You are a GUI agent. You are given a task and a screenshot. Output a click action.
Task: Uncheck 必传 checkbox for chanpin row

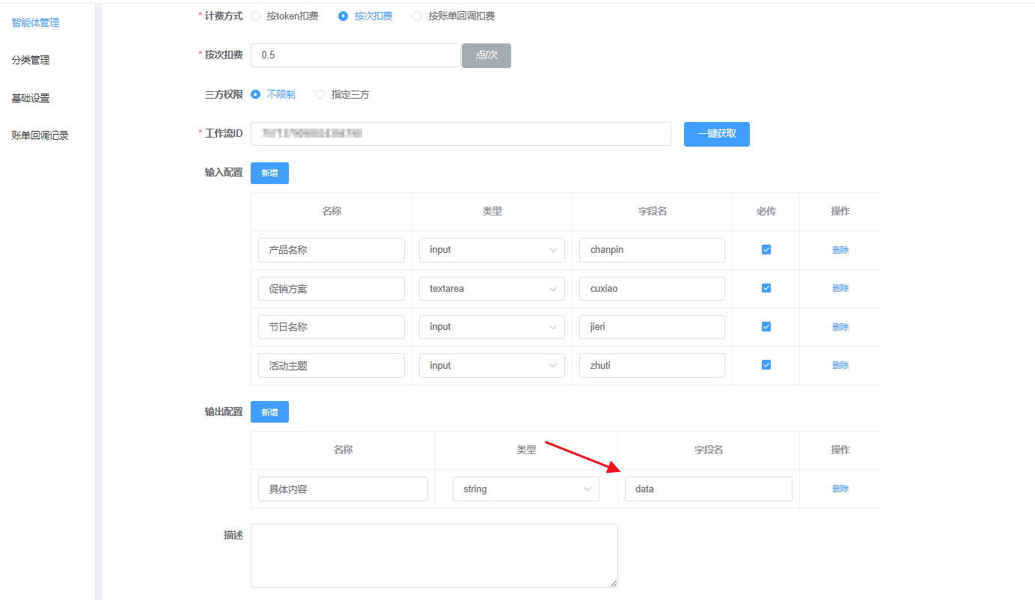[x=766, y=250]
